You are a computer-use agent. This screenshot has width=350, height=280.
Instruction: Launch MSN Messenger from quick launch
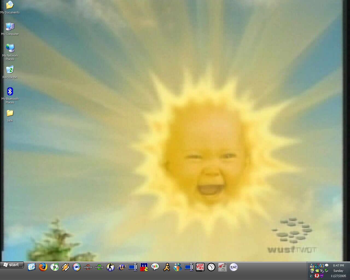click(x=177, y=267)
